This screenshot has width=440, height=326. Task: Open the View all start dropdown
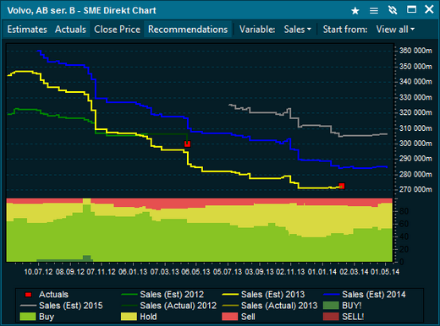point(395,30)
